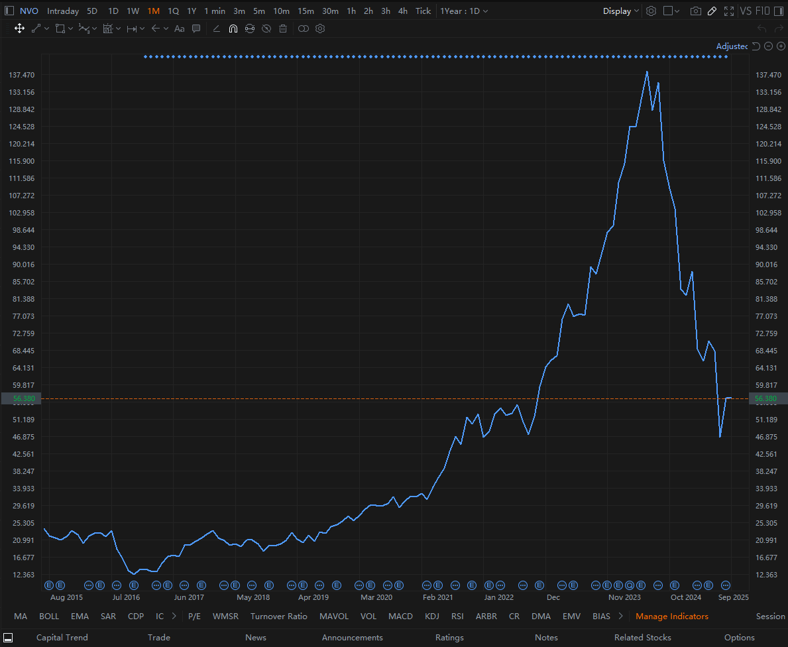Open the 1Year : 1D period dropdown

coord(464,11)
